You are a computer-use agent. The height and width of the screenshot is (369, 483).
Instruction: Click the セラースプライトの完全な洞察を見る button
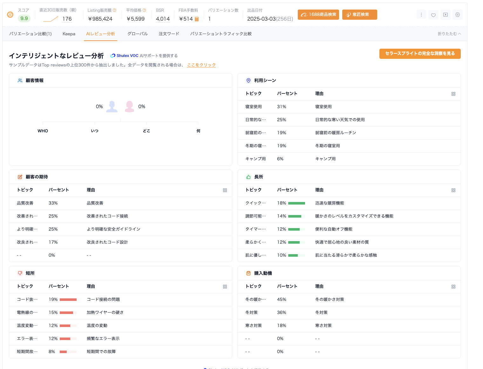point(420,54)
